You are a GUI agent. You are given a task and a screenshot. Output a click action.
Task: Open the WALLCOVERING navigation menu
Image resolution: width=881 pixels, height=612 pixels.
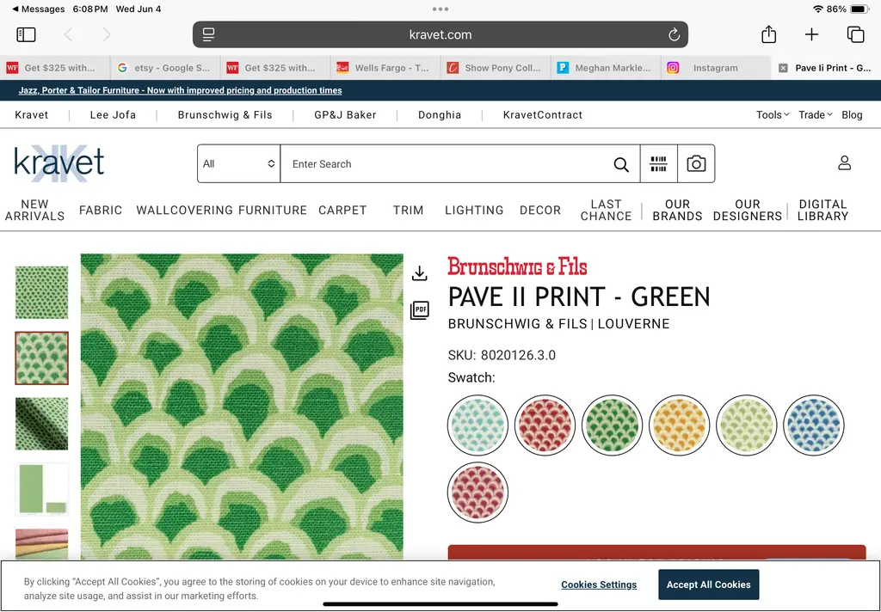point(184,210)
